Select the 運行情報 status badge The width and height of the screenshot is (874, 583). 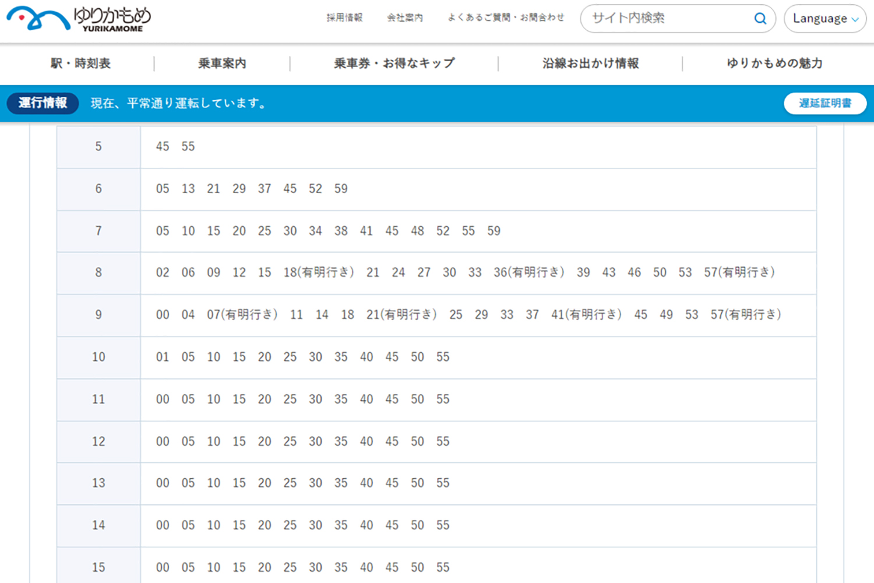42,103
